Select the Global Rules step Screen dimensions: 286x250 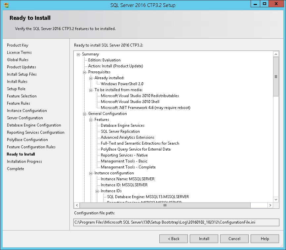tap(18, 60)
